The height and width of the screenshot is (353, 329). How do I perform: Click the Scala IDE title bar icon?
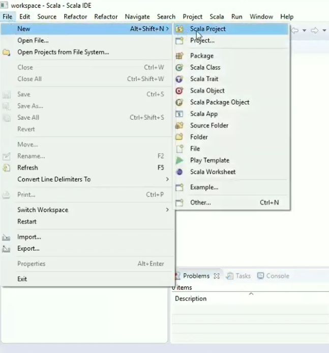(4, 5)
